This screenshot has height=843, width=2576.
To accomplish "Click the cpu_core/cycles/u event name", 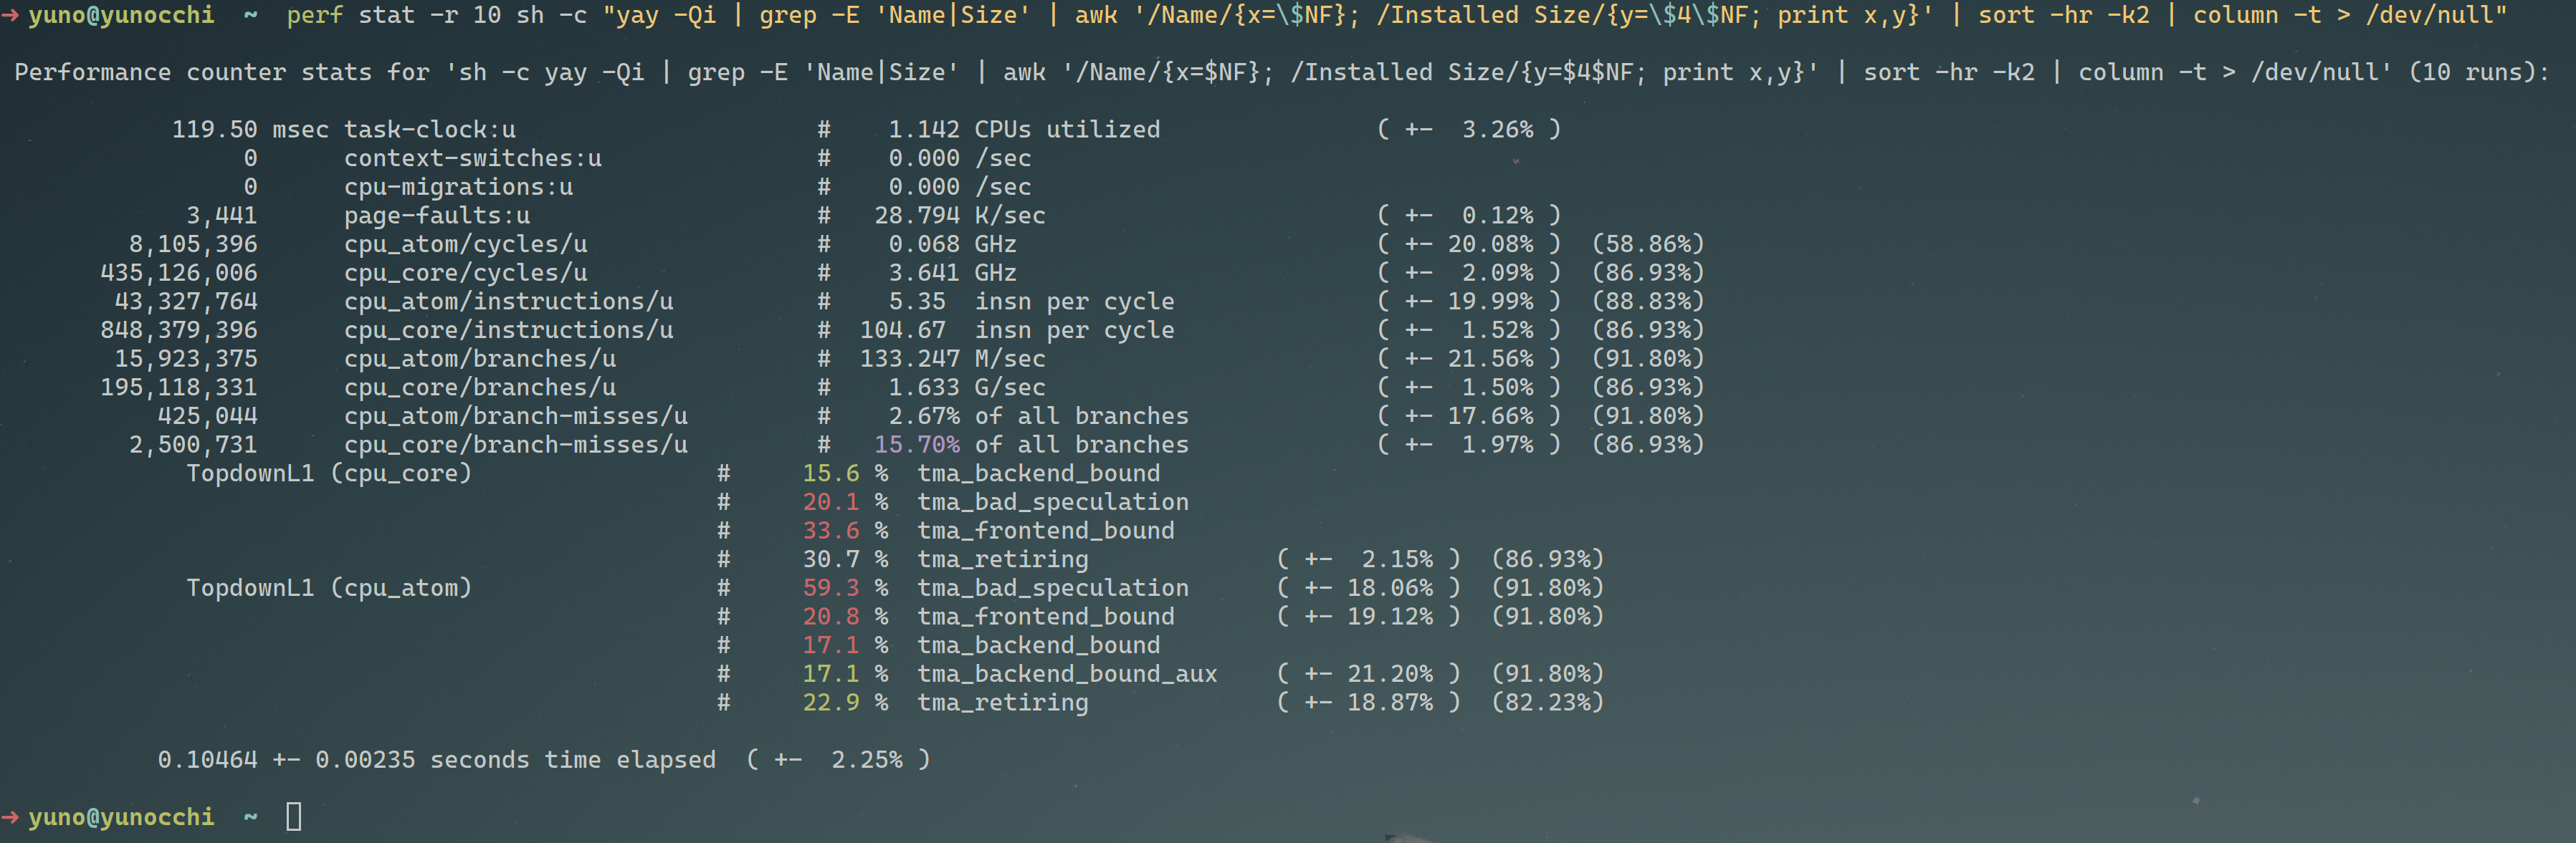I will click(x=466, y=273).
